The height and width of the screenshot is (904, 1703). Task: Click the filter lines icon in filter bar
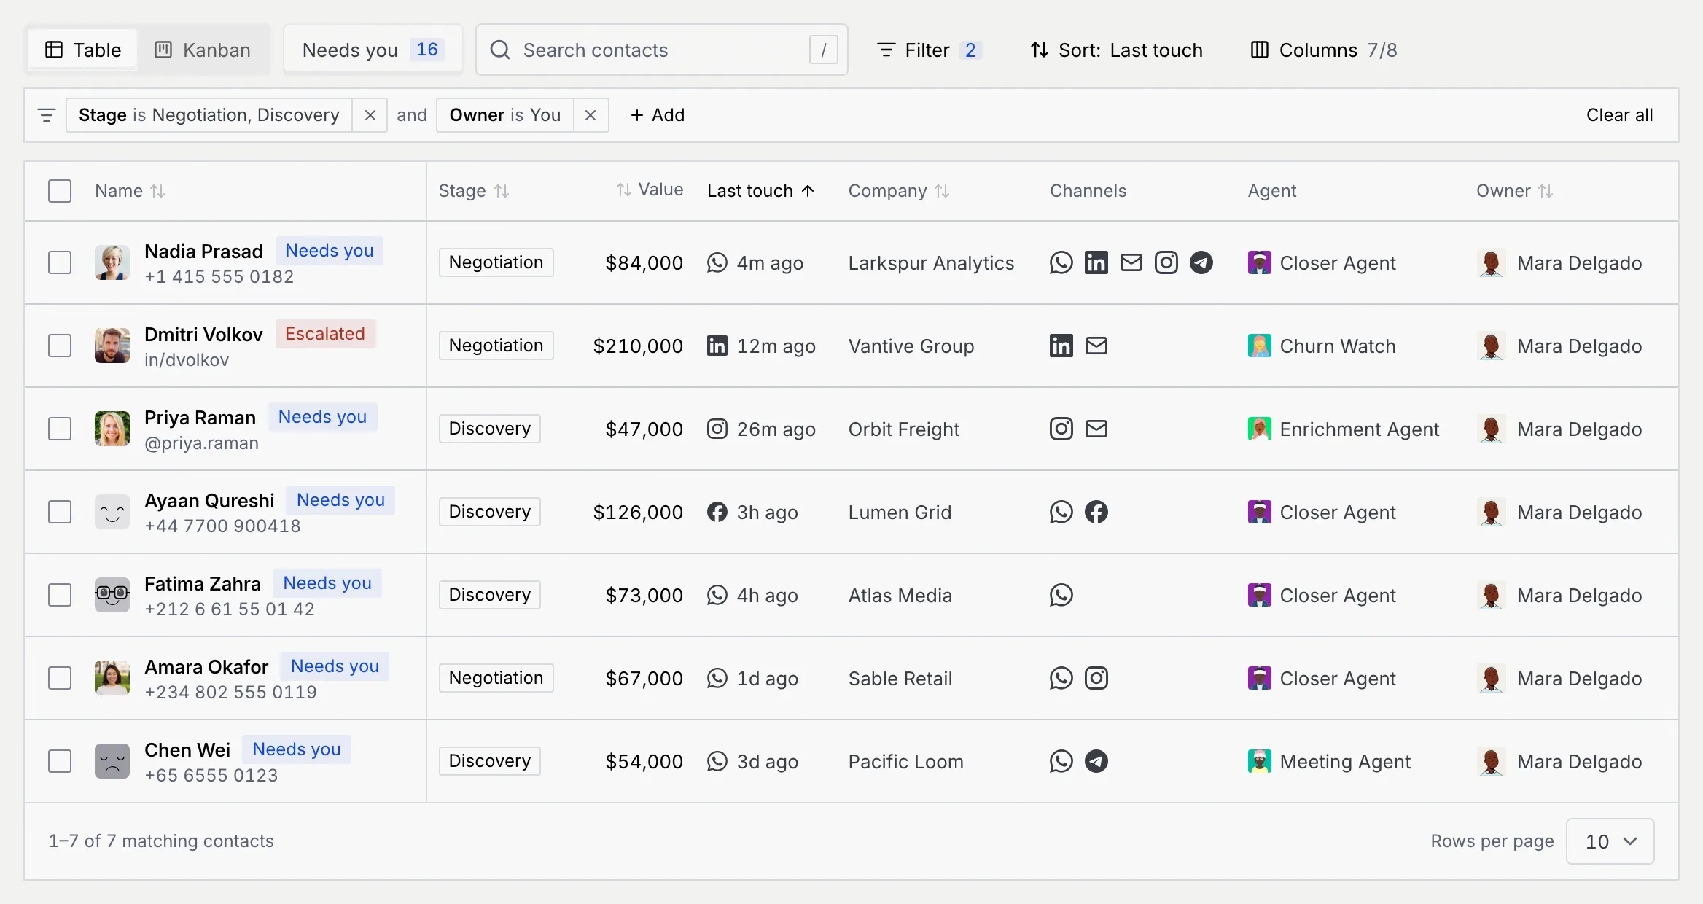(x=47, y=115)
